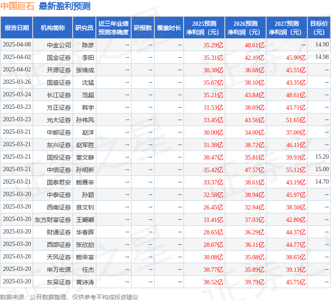Click target price 14.90
This screenshot has width=331, height=301.
tap(322, 45)
